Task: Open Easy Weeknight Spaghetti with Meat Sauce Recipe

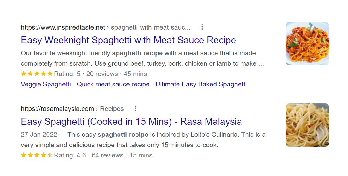Action: pos(128,40)
